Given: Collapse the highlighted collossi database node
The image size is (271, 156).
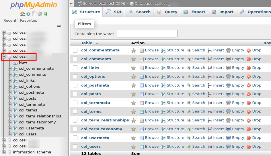Looking at the screenshot, I should click(4, 57).
